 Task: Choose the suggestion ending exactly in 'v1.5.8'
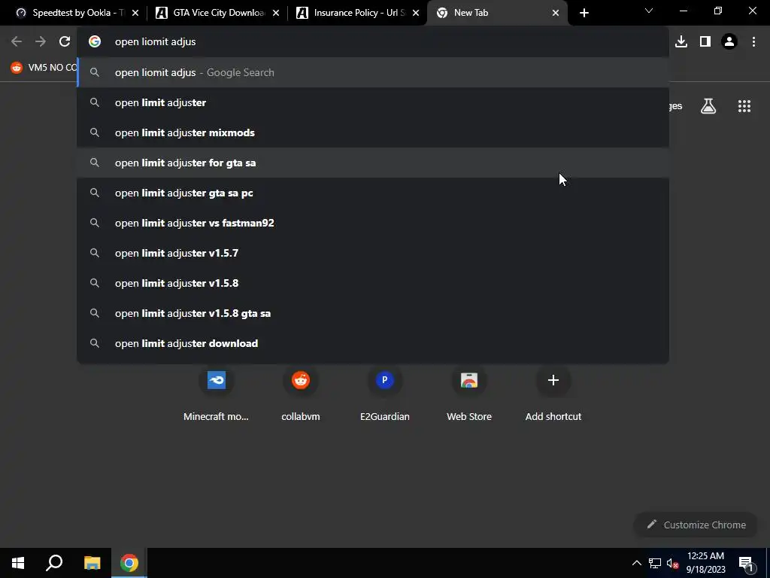[x=373, y=283]
